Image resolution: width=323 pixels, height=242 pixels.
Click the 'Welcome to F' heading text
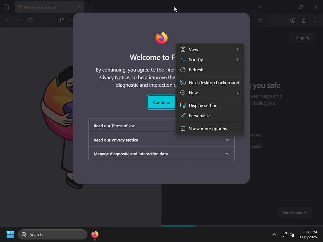pos(152,57)
